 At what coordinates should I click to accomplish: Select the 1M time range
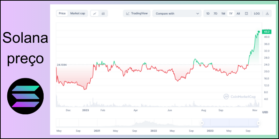(223, 14)
